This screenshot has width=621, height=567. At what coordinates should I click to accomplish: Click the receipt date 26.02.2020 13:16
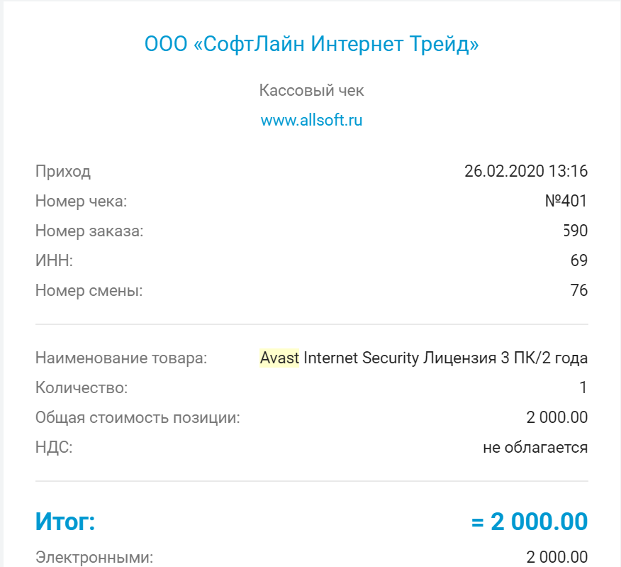click(x=526, y=171)
